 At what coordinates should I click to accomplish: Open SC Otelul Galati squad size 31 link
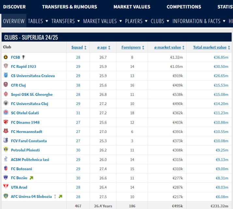point(78,113)
